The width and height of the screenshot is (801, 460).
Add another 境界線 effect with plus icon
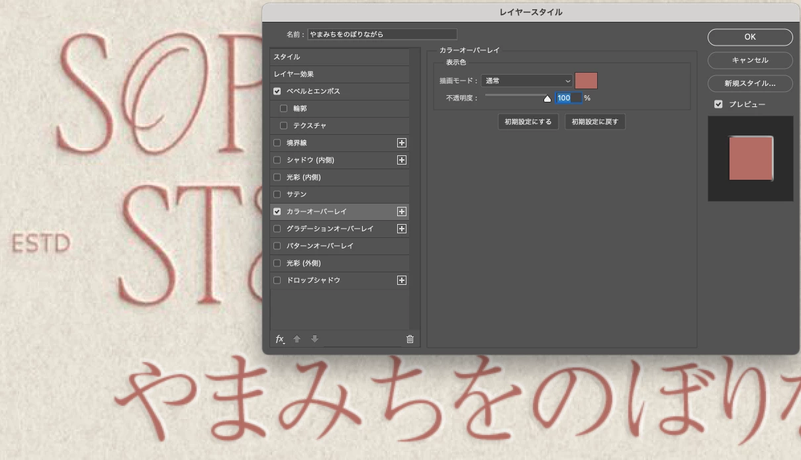click(x=401, y=143)
